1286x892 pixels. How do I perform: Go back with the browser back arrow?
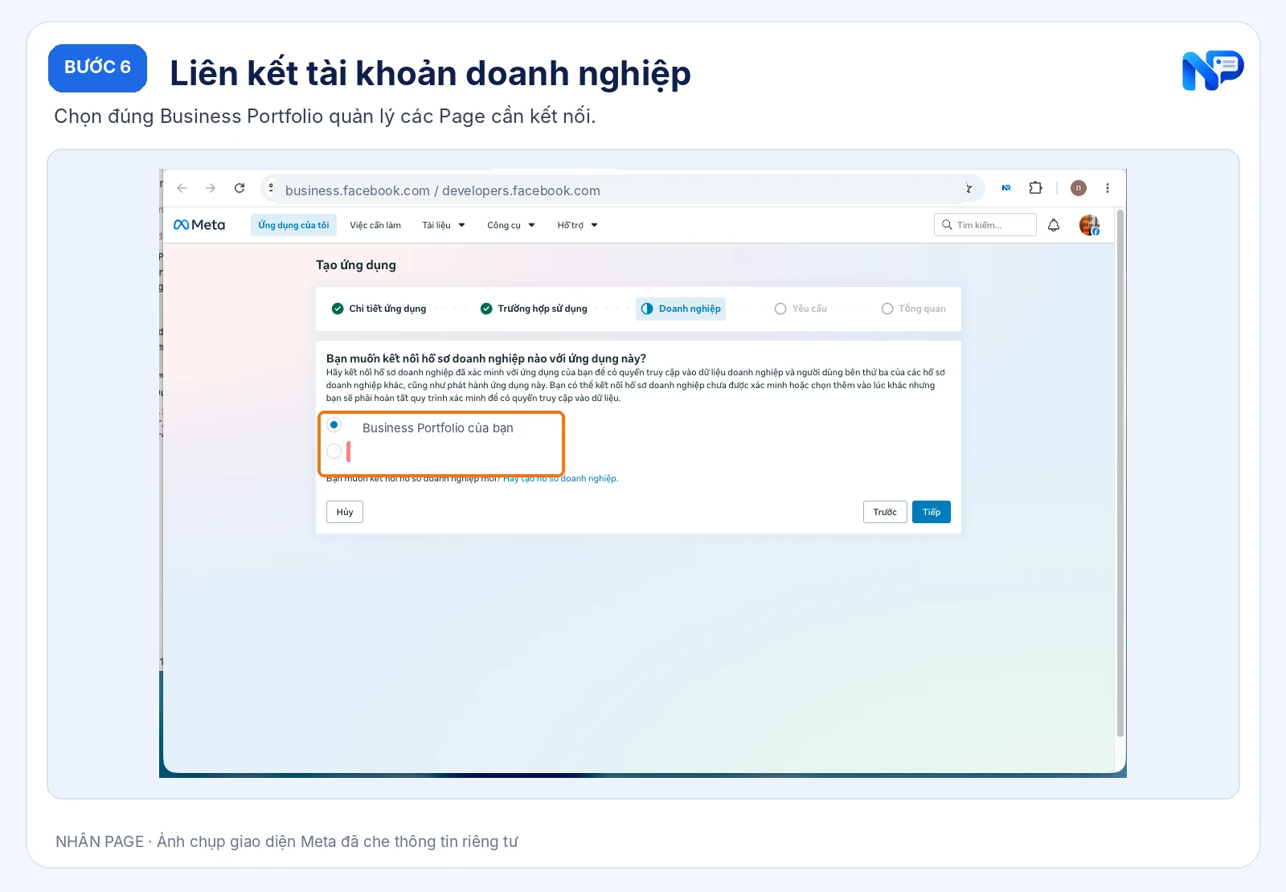click(182, 188)
